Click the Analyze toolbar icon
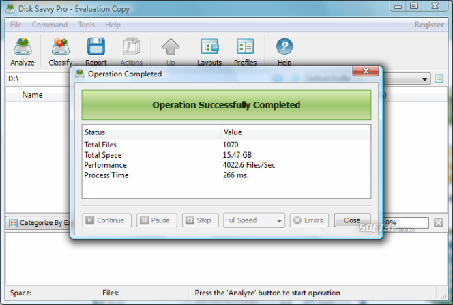Image resolution: width=453 pixels, height=305 pixels. [23, 46]
